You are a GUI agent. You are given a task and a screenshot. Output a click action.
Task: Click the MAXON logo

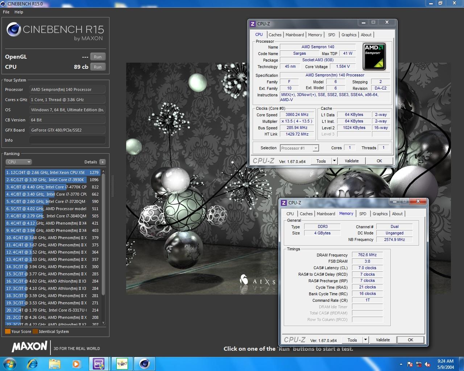point(29,347)
